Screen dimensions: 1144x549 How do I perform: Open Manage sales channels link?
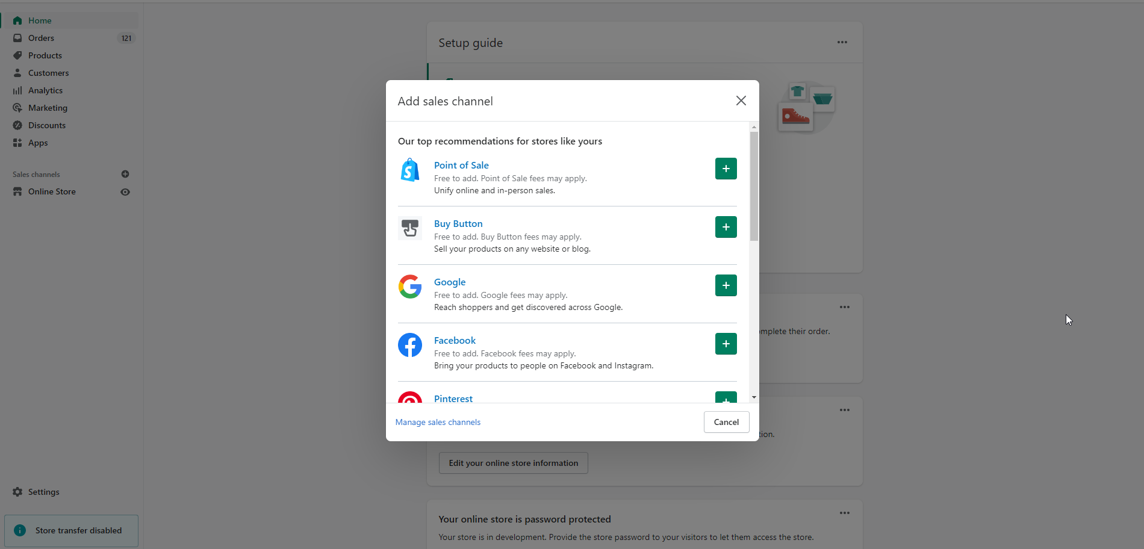(438, 422)
